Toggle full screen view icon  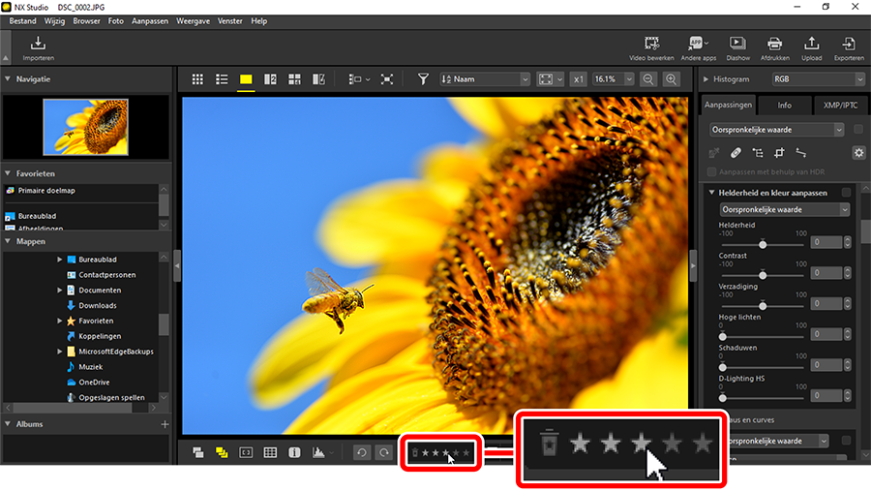[386, 79]
